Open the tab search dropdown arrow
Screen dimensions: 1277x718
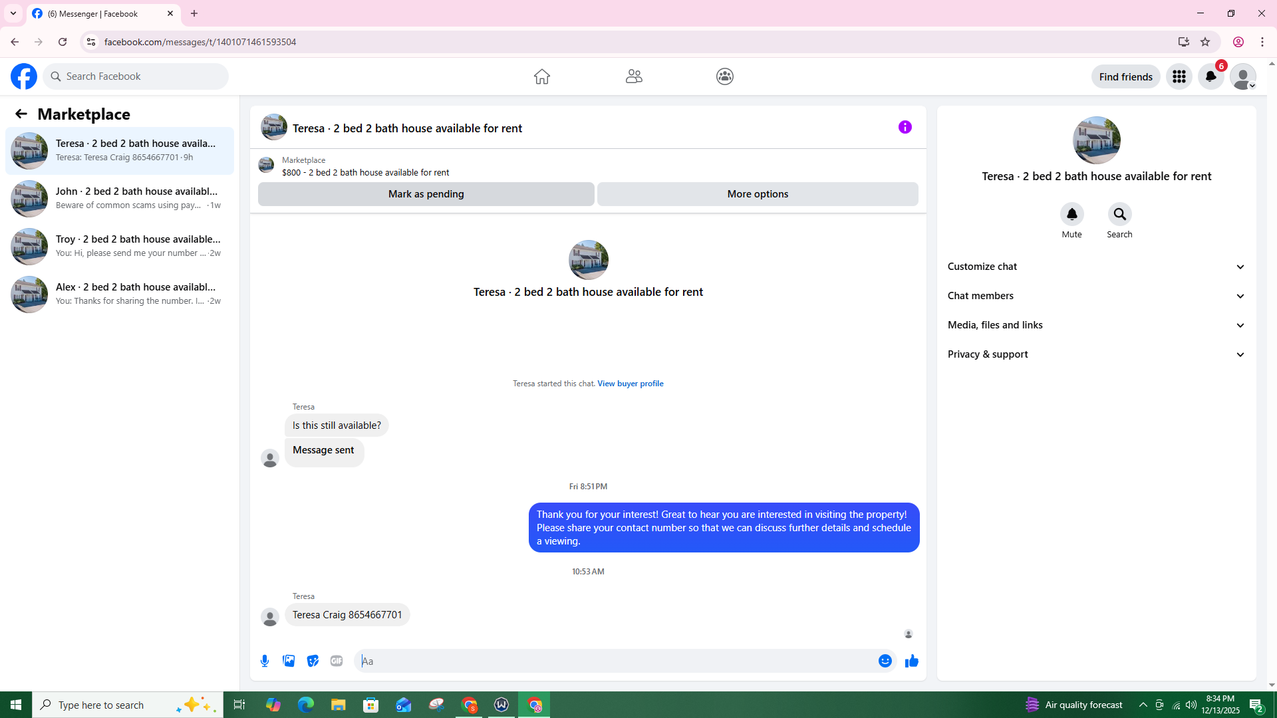(13, 13)
